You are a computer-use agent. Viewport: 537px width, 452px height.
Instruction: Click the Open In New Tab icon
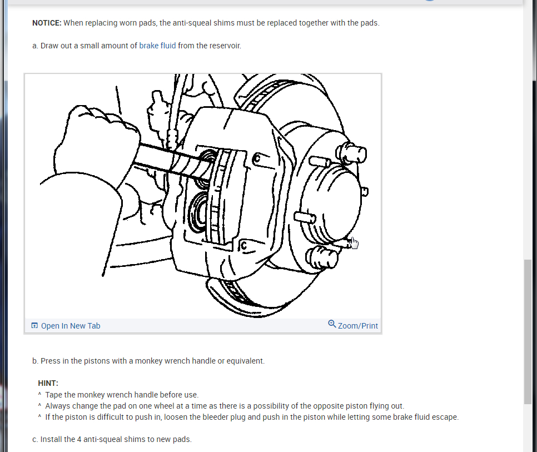(x=34, y=325)
